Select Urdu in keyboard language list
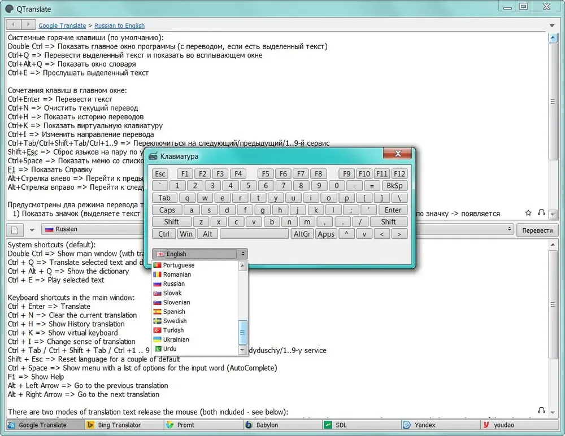The image size is (565, 436). [x=195, y=349]
